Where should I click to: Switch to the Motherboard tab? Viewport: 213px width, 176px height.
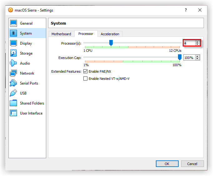tap(61, 34)
